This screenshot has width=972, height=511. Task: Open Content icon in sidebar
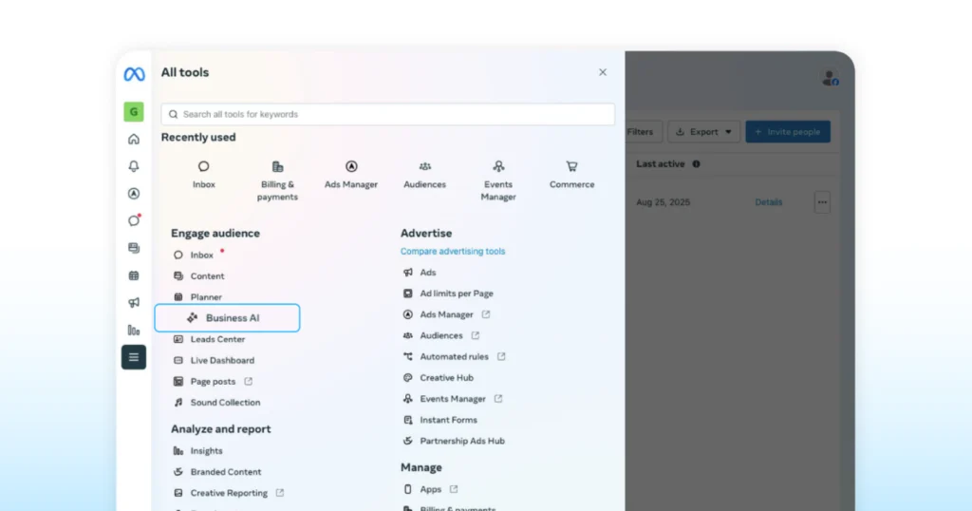pyautogui.click(x=133, y=248)
